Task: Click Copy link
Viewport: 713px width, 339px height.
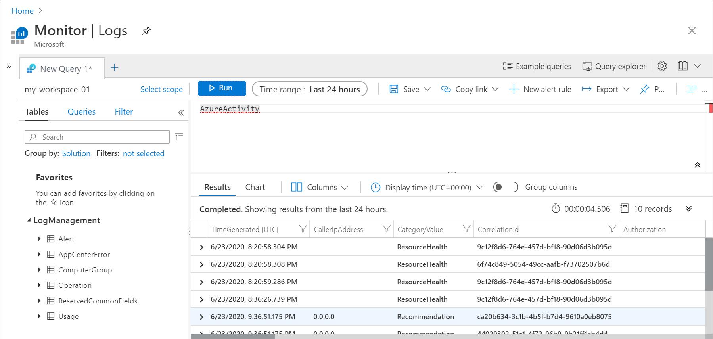Action: 464,89
